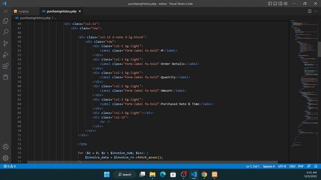Open Task View from the taskbar
The width and height of the screenshot is (321, 180).
(x=142, y=174)
